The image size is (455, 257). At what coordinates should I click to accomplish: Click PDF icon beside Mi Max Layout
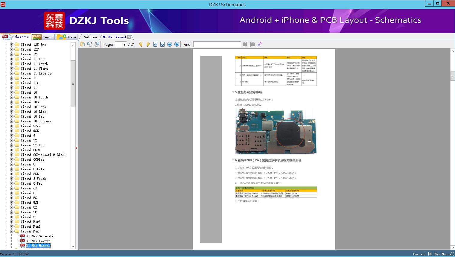tap(22, 241)
